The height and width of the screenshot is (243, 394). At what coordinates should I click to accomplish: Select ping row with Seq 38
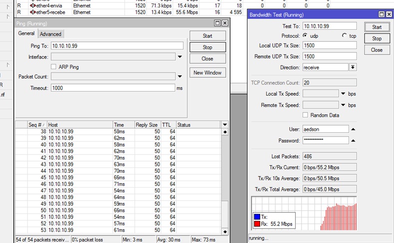[118, 131]
